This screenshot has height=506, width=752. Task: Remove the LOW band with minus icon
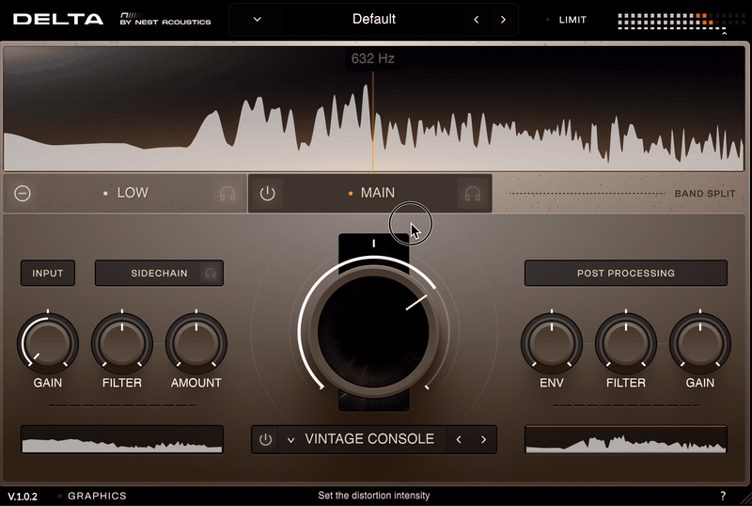coord(23,194)
